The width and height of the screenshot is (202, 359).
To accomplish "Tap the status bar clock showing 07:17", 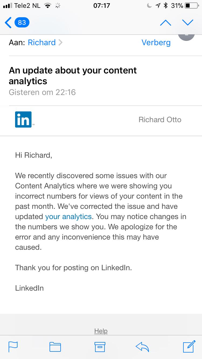I will [102, 5].
